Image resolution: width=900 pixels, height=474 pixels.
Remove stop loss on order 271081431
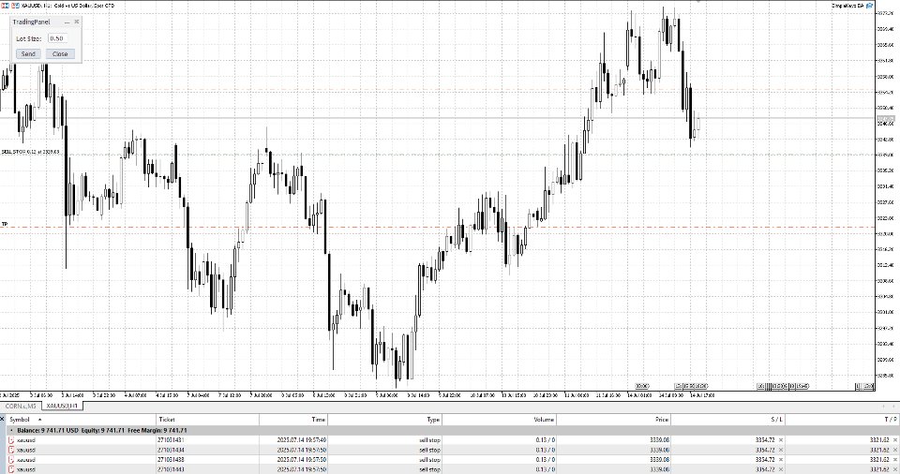(781, 440)
